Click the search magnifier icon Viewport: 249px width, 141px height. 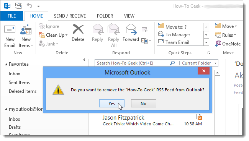172,63
